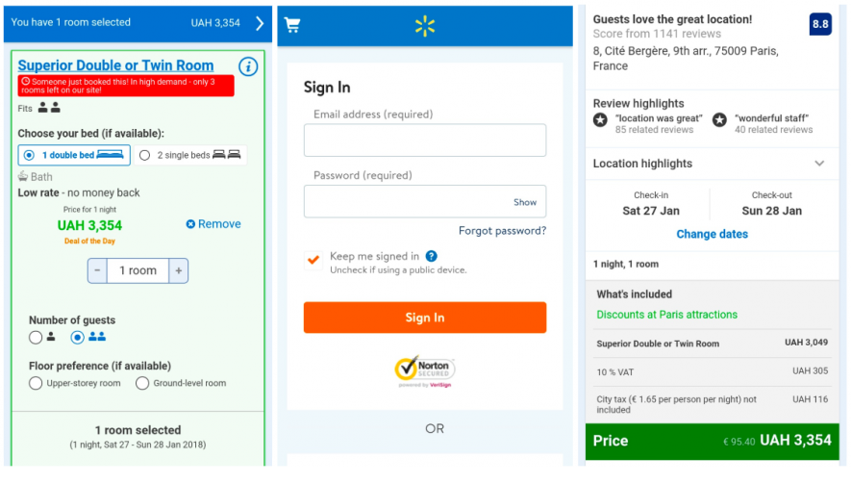This screenshot has height=484, width=851.
Task: Focus the Email address input field
Action: pyautogui.click(x=425, y=140)
